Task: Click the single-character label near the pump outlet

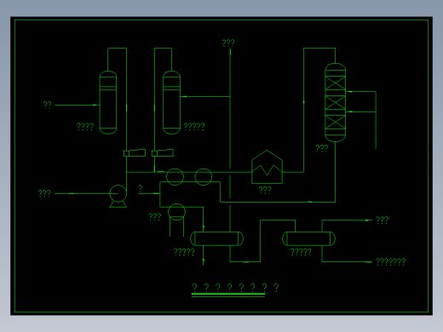Action: tap(141, 188)
